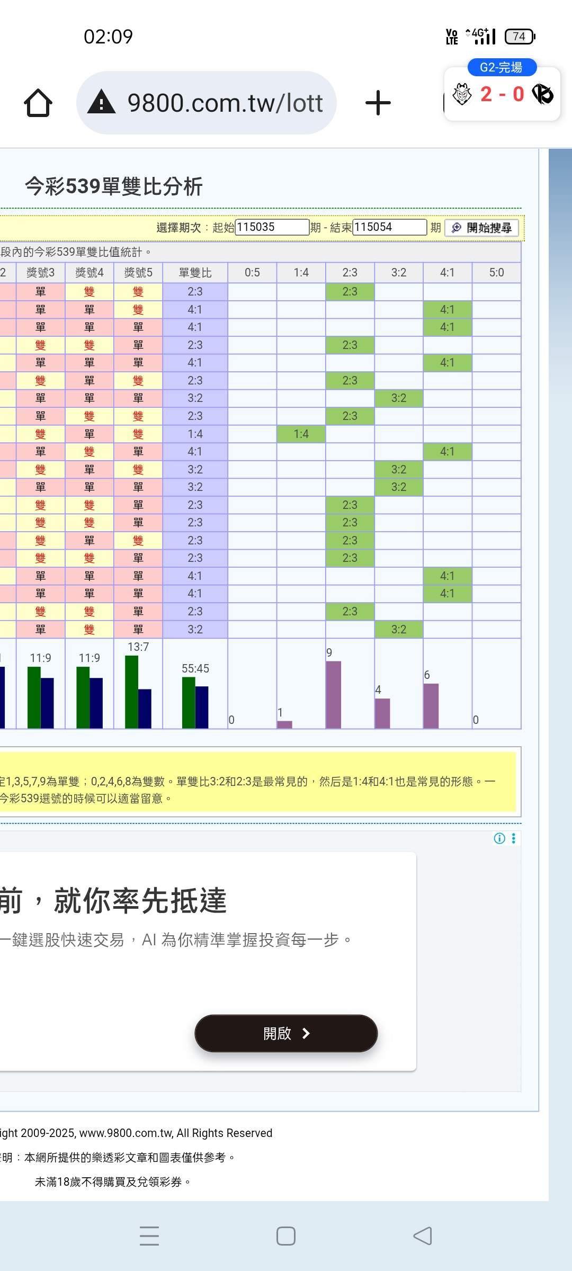Select the 獎號5 column header
572x1271 pixels.
point(138,273)
